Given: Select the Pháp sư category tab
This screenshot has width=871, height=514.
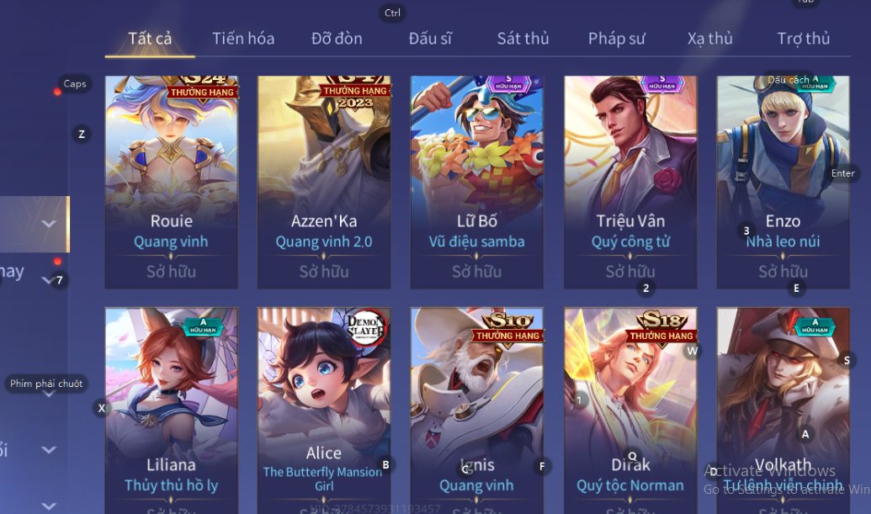Looking at the screenshot, I should tap(617, 39).
